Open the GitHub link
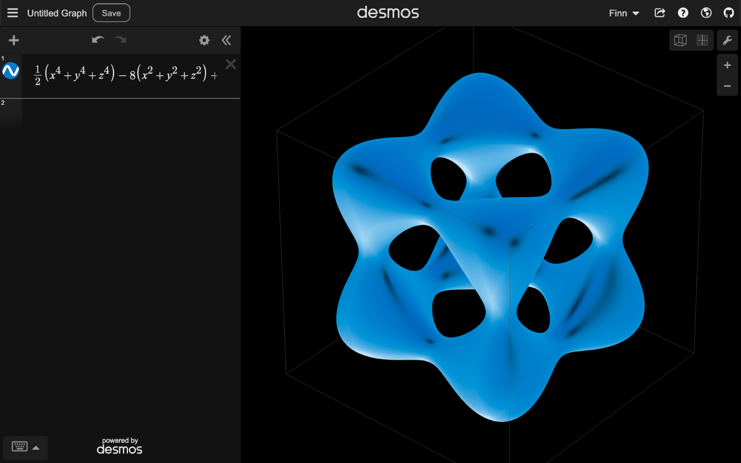This screenshot has width=741, height=463. click(729, 13)
